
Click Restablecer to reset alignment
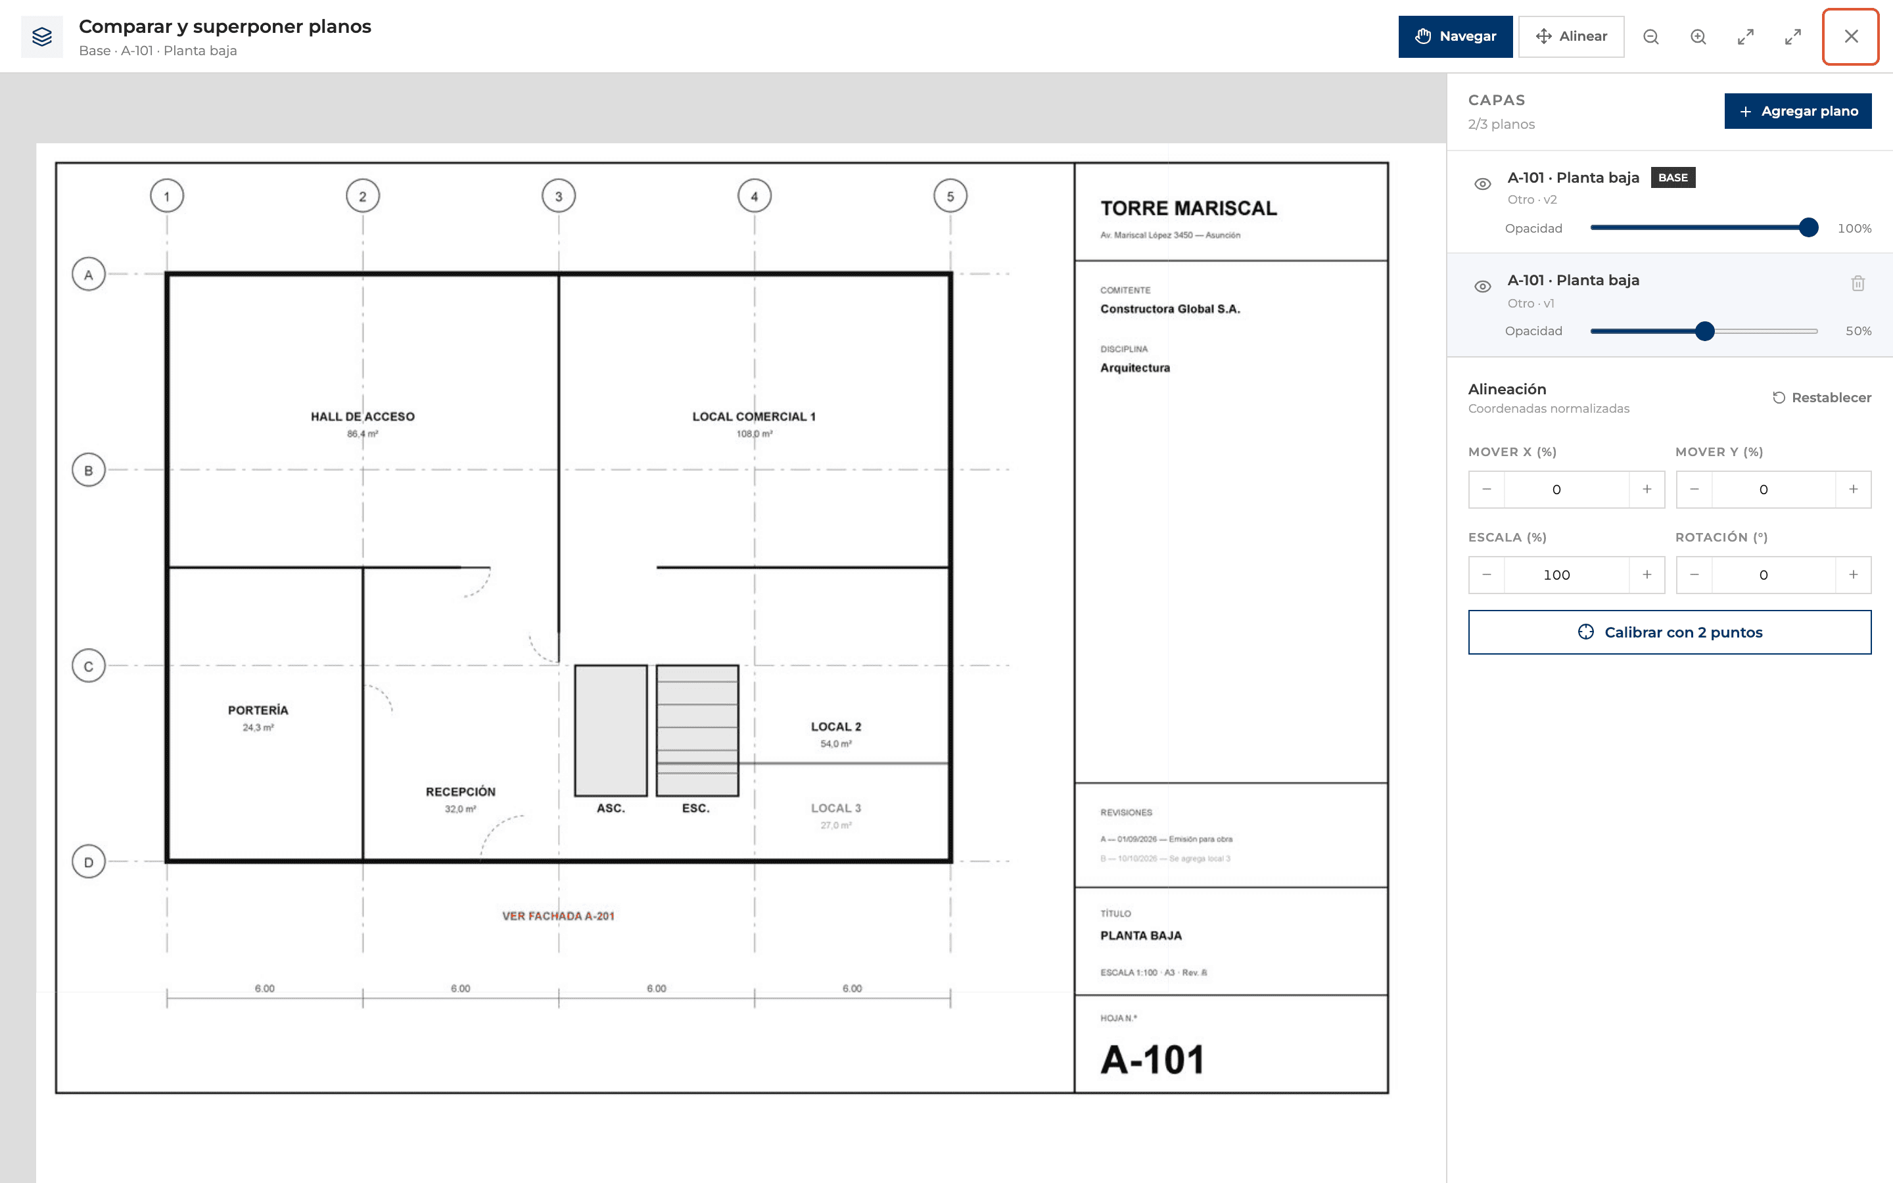click(1821, 398)
